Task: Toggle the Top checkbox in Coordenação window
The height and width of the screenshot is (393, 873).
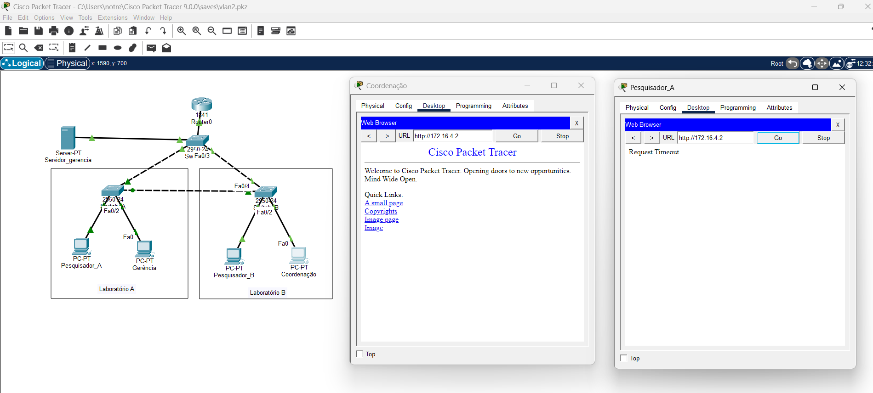Action: click(359, 354)
